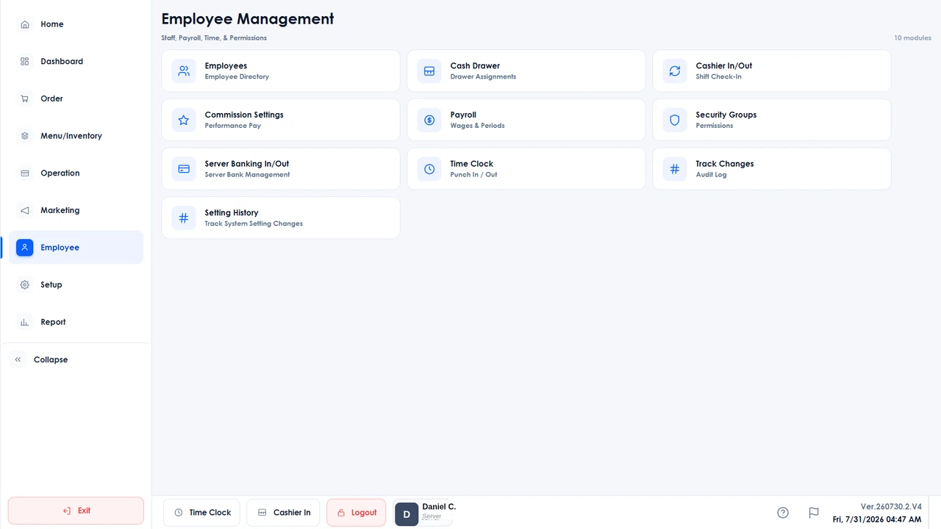
Task: Click the 10 modules count label
Action: point(912,37)
